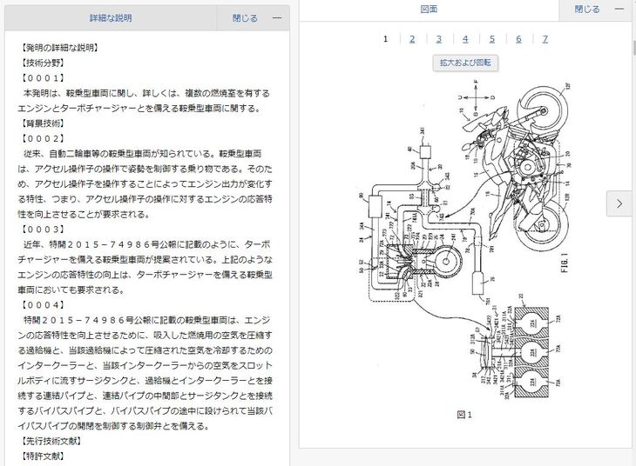Select paragraph number 【0001】
Screen dimensions: 636x466
pyautogui.click(x=42, y=77)
